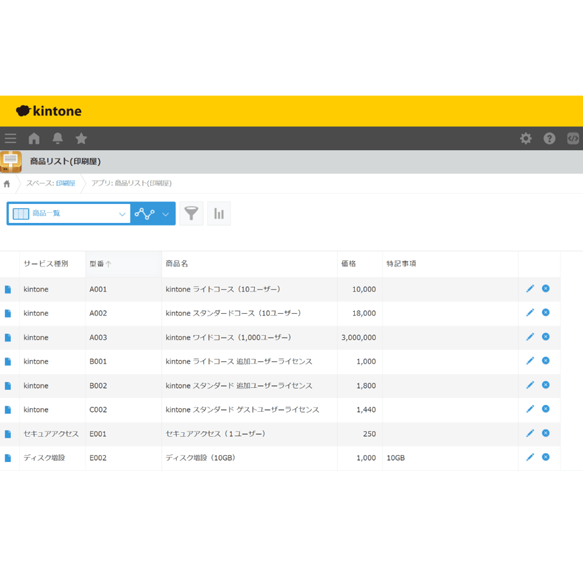Select the price cell 3,000,000
Screen dimensions: 583x583
tap(359, 338)
